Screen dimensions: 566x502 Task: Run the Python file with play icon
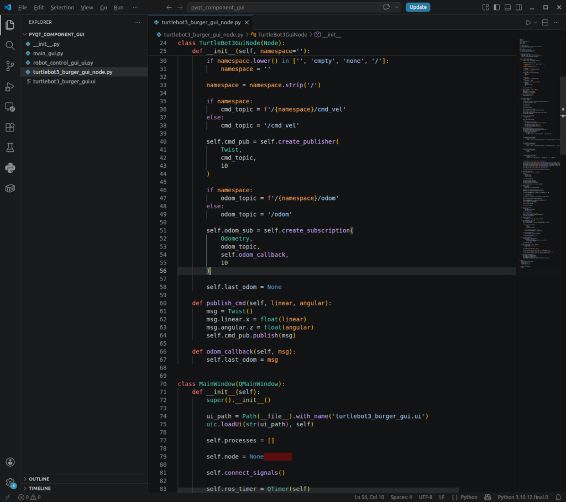(528, 22)
